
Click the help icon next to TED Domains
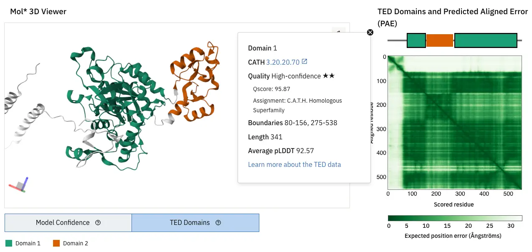pyautogui.click(x=218, y=223)
